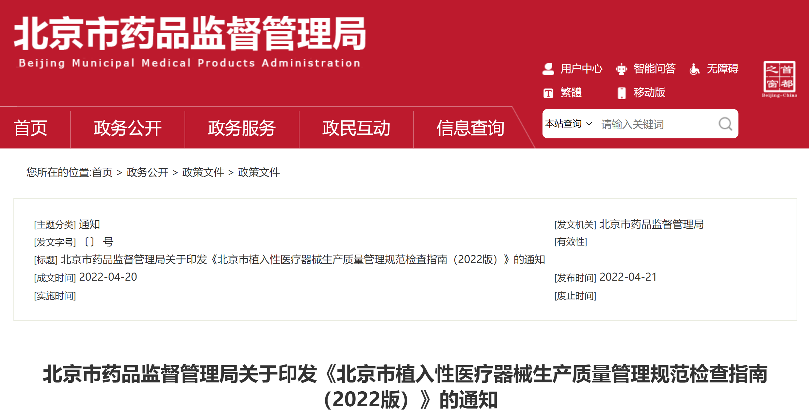Click the 无障碍 text link
Image resolution: width=809 pixels, height=419 pixels.
pyautogui.click(x=722, y=69)
